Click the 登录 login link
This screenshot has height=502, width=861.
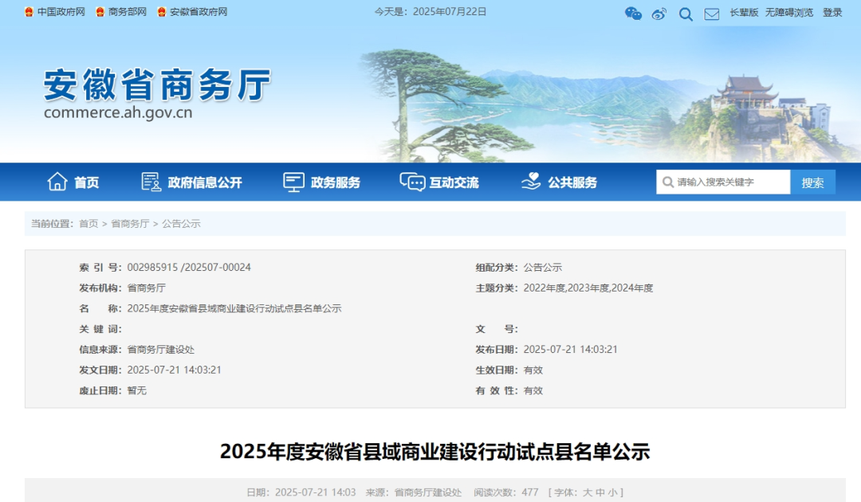832,12
